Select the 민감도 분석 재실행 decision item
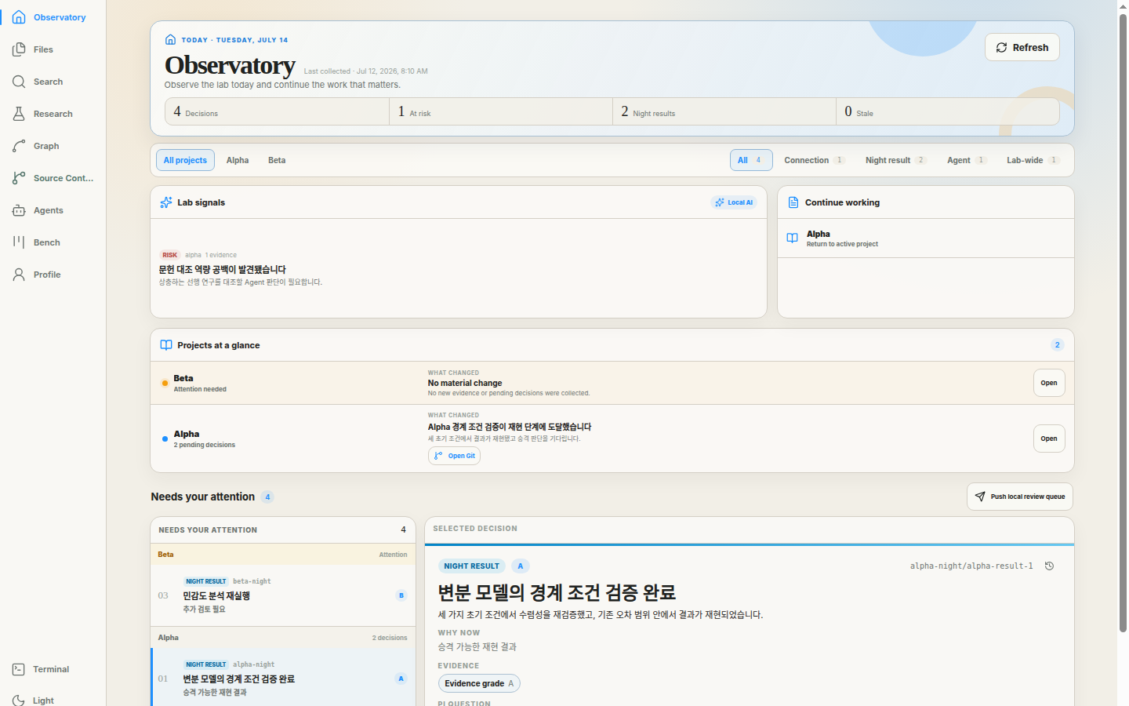 pos(283,595)
